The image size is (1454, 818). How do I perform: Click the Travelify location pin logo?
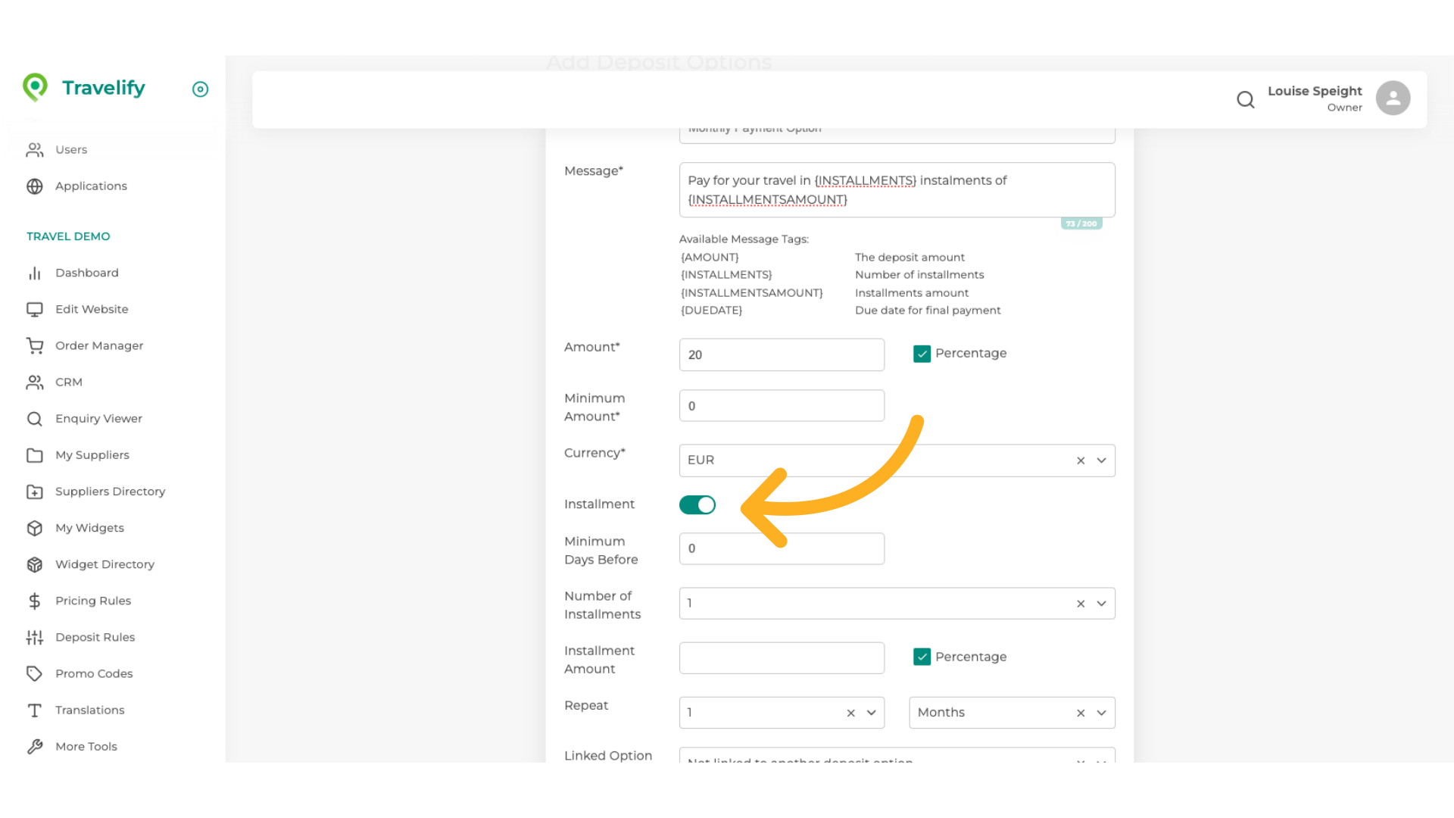[35, 88]
